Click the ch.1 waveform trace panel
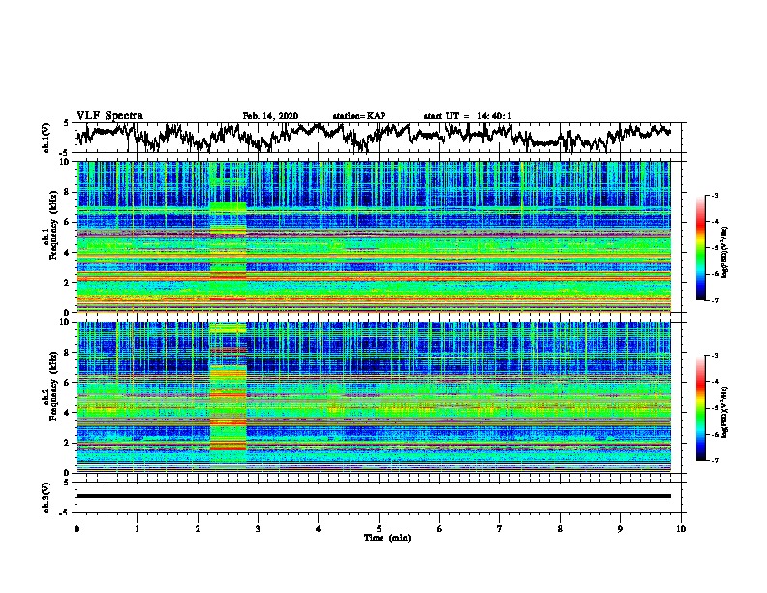 (x=379, y=138)
